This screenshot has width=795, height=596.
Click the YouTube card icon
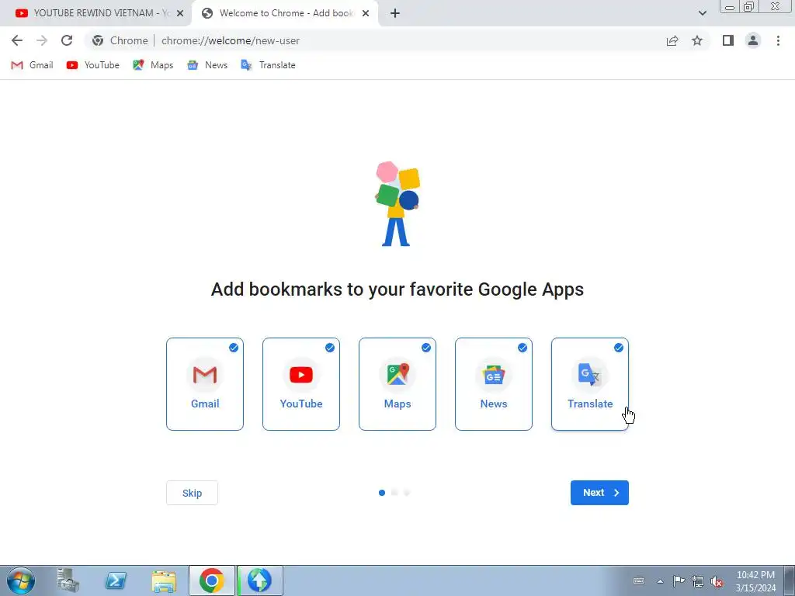click(301, 375)
